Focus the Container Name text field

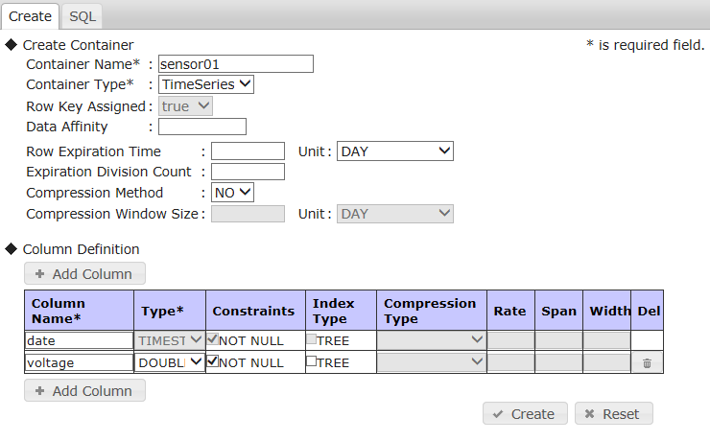(235, 64)
